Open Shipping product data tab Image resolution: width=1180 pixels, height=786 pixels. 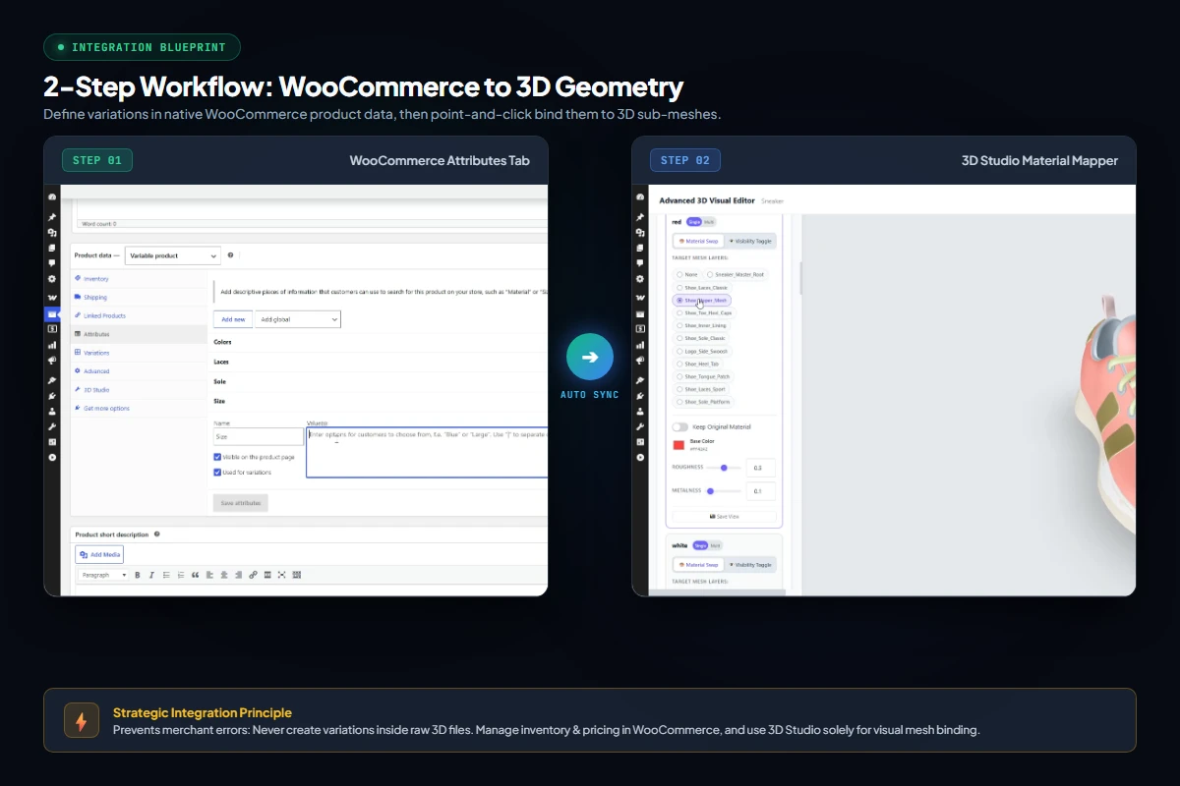click(x=139, y=297)
